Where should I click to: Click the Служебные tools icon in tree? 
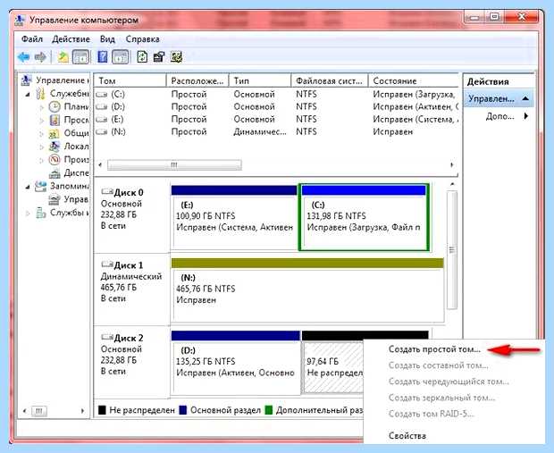tap(40, 94)
